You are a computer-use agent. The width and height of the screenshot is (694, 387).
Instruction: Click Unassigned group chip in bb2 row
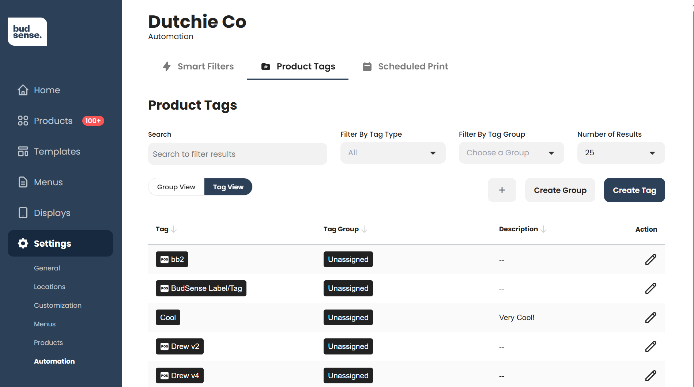click(348, 259)
